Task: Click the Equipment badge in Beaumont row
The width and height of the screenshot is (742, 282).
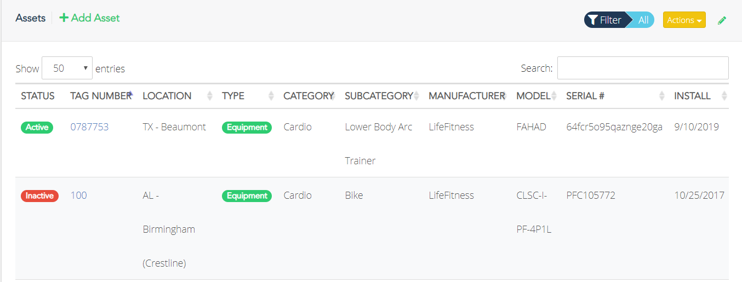Action: click(247, 127)
